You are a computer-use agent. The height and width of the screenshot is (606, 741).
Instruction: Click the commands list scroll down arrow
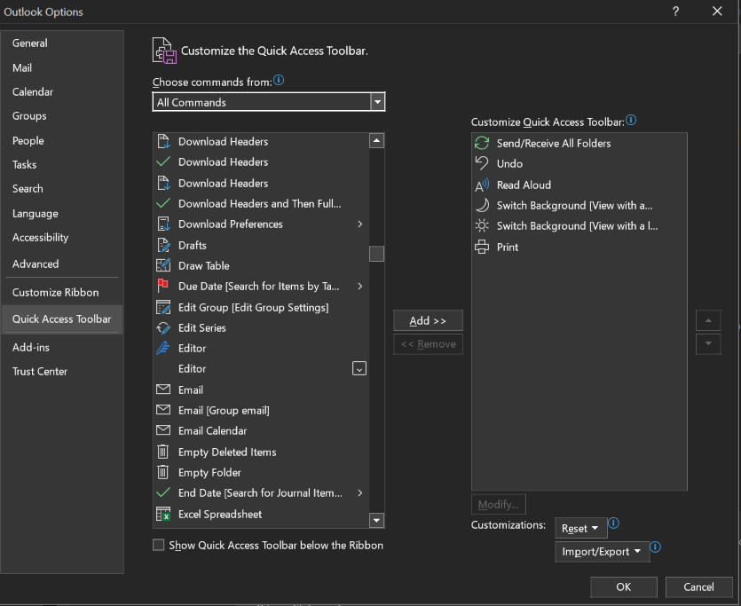click(376, 521)
